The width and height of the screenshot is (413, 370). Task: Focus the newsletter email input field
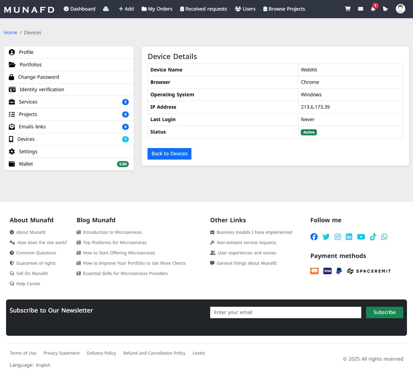click(286, 312)
